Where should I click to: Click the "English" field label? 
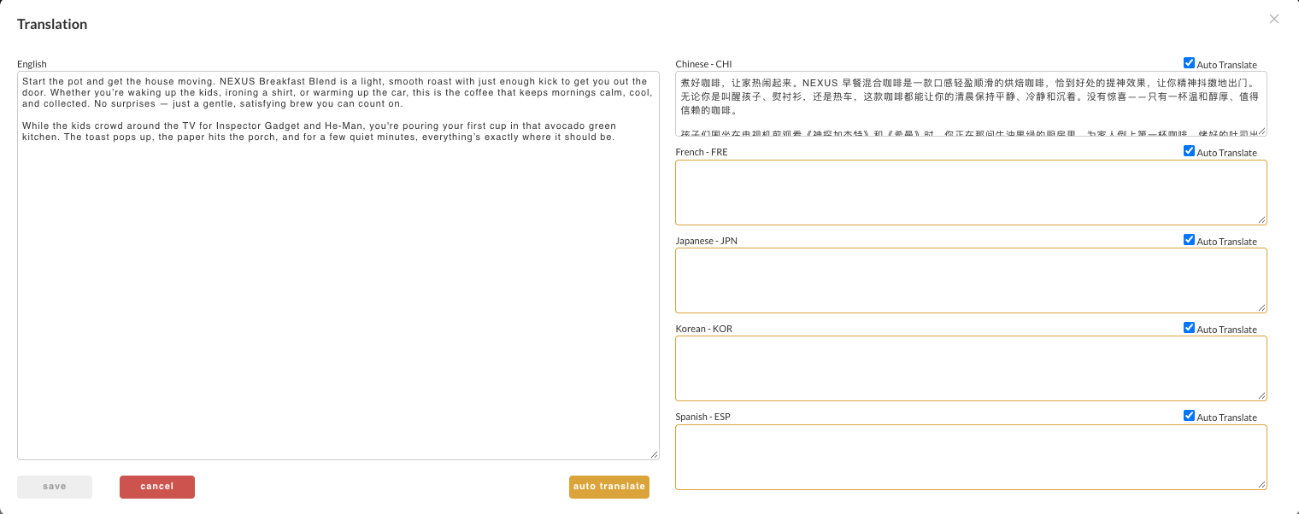(x=32, y=64)
